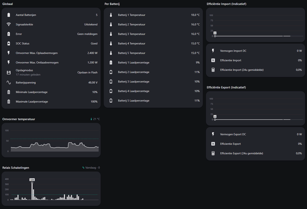Open the Relais Schakelingen card title

16,168
